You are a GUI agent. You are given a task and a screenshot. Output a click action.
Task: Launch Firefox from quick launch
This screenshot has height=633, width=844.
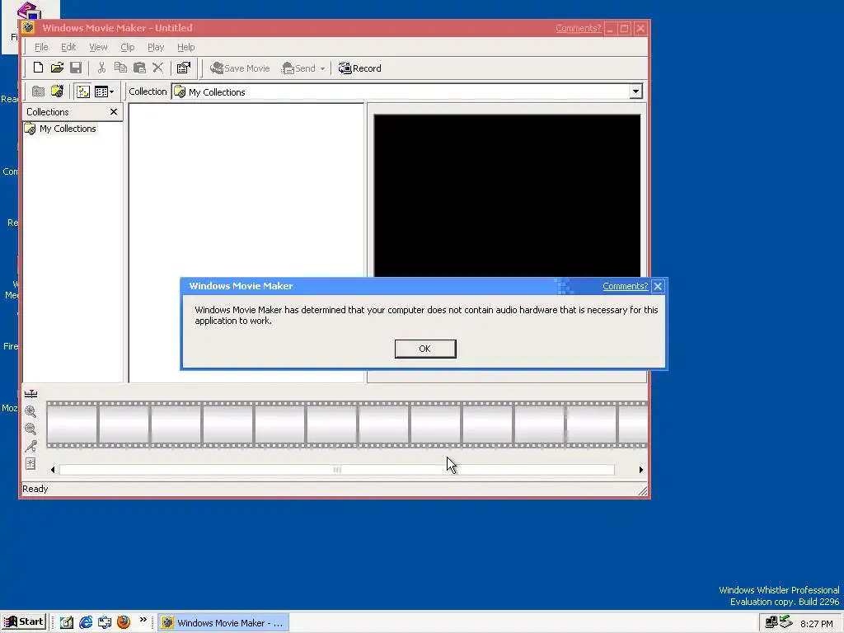[x=124, y=622]
